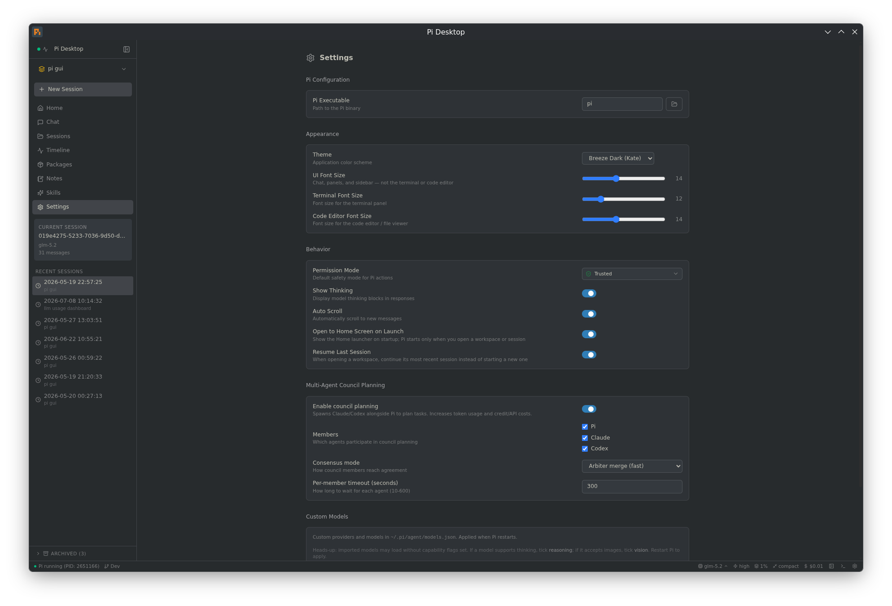Uncheck the Codex council member checkbox

(x=585, y=449)
